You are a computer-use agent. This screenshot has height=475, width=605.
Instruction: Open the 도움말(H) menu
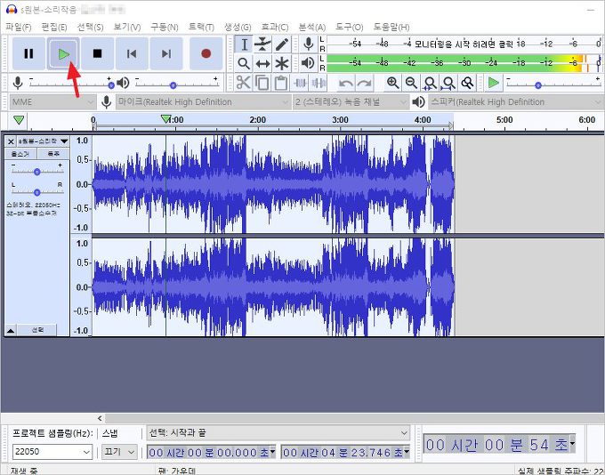[x=391, y=27]
